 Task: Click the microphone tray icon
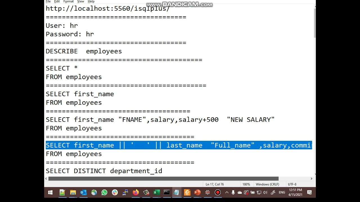(x=233, y=192)
